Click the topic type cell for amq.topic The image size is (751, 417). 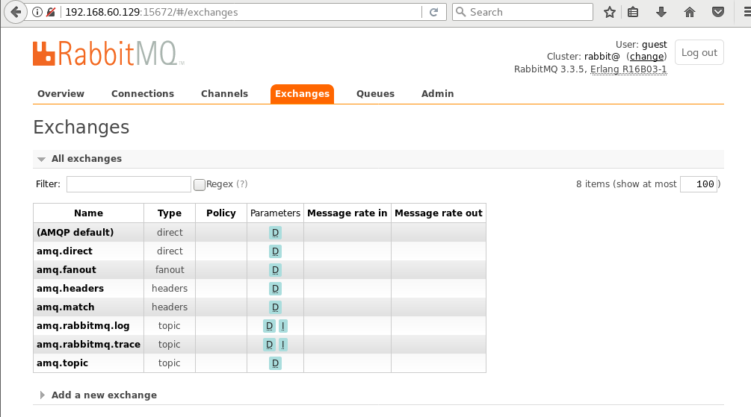coord(170,363)
